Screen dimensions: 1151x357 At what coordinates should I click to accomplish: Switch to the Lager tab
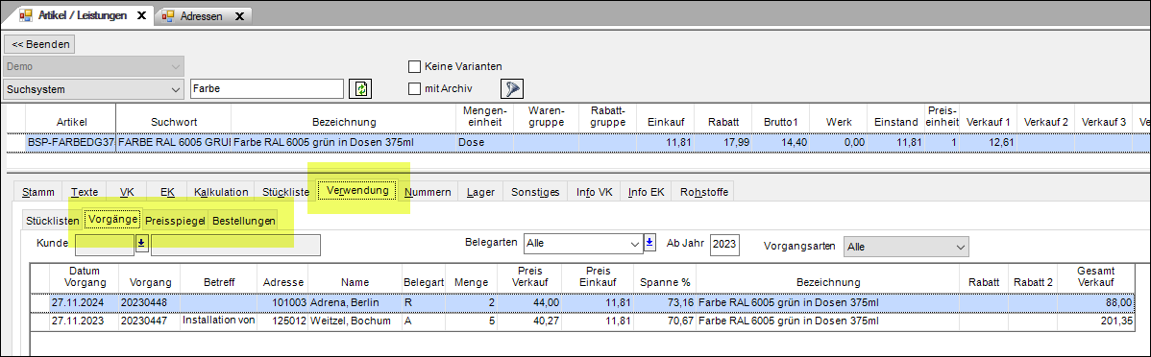(x=480, y=192)
